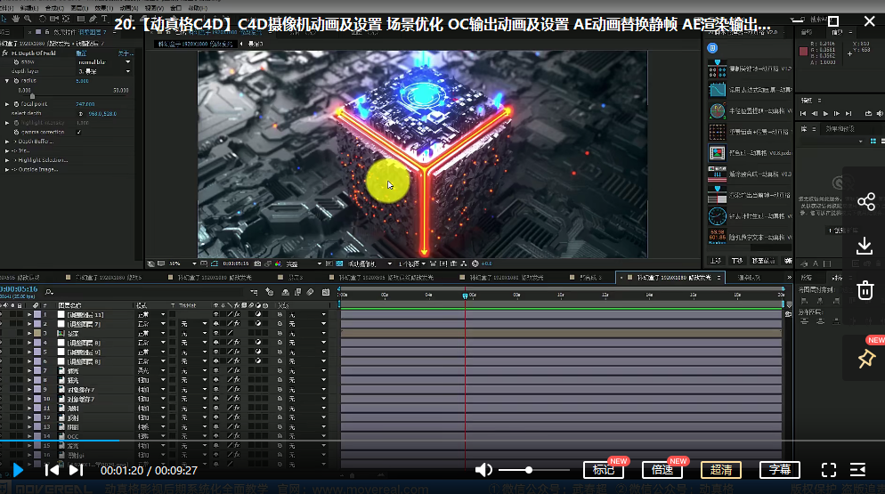Expand the focal point property

tap(7, 104)
